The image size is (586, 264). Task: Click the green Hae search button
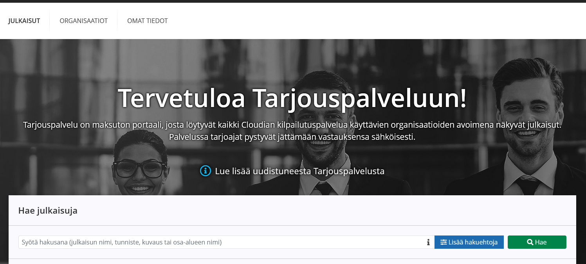click(x=537, y=242)
